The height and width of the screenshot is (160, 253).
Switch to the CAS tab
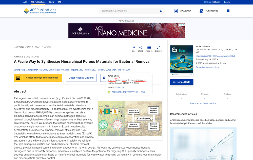(59, 2)
